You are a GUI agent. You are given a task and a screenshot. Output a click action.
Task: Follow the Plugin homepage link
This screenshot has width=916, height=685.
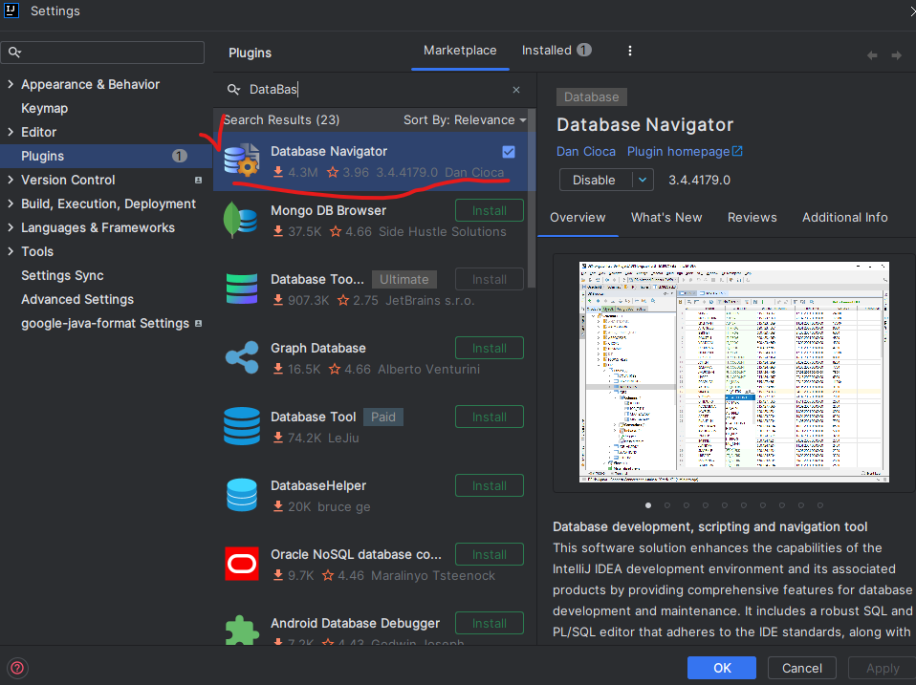(677, 151)
